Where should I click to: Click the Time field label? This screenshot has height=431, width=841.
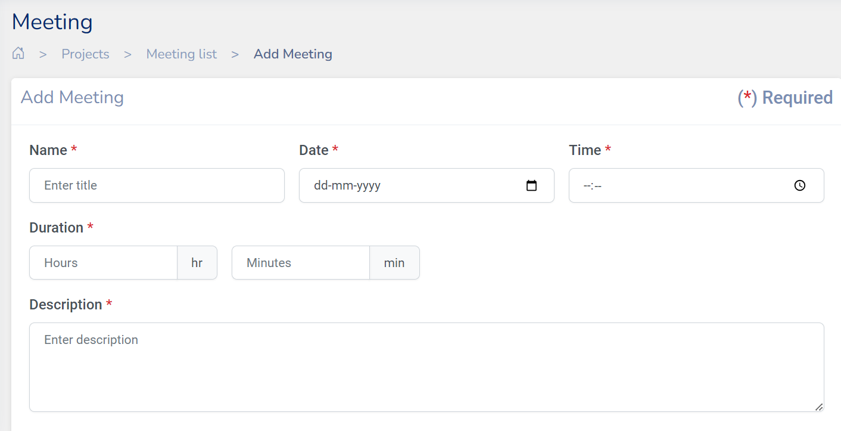[x=584, y=150]
